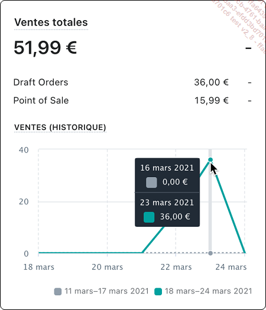Click the 36,00 € Draft Orders value
This screenshot has height=310, width=266.
click(x=212, y=82)
